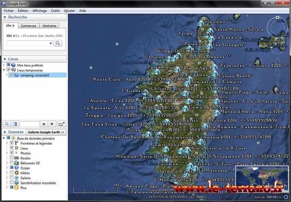This screenshot has width=291, height=202.
Task: Open the Ajouter menu
Action: [x=69, y=11]
